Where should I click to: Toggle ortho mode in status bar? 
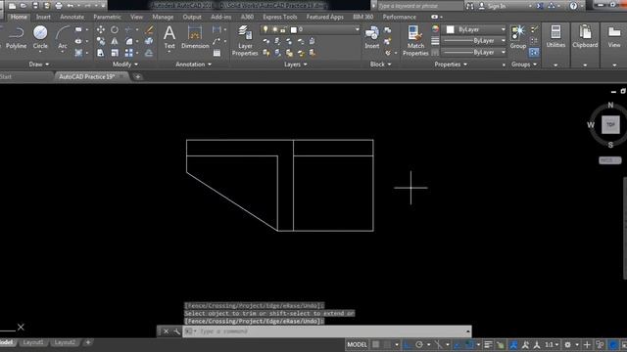click(408, 344)
